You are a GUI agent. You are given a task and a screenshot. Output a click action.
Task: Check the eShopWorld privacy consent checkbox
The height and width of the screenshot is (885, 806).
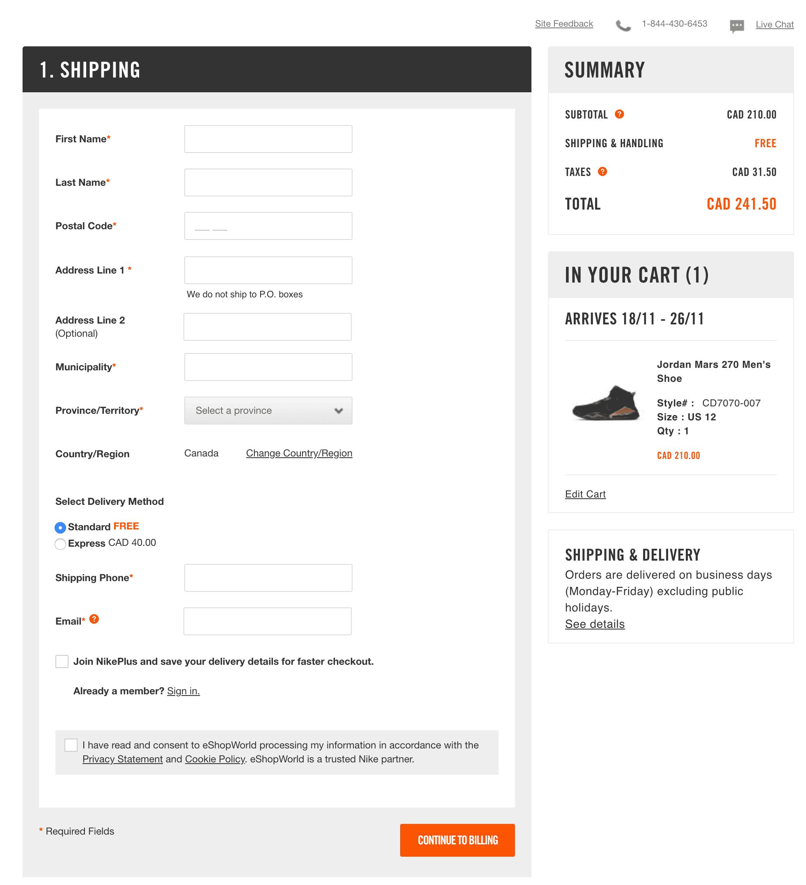pyautogui.click(x=70, y=745)
